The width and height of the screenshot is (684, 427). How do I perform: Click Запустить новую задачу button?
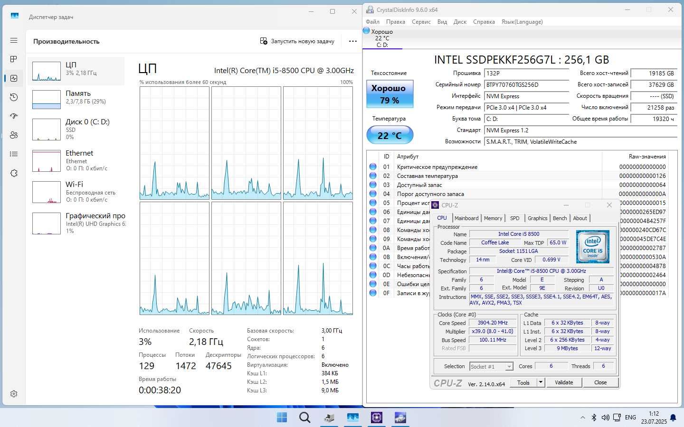[x=297, y=41]
